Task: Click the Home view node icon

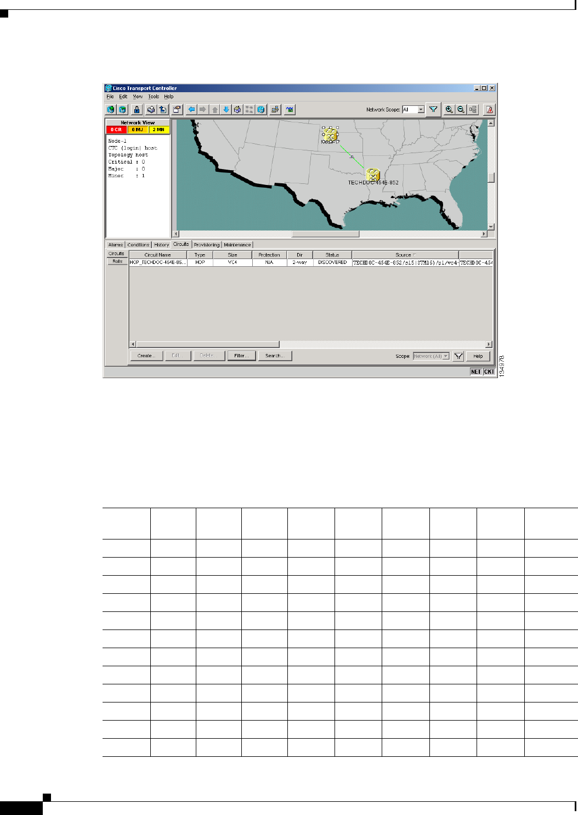Action: pos(237,110)
